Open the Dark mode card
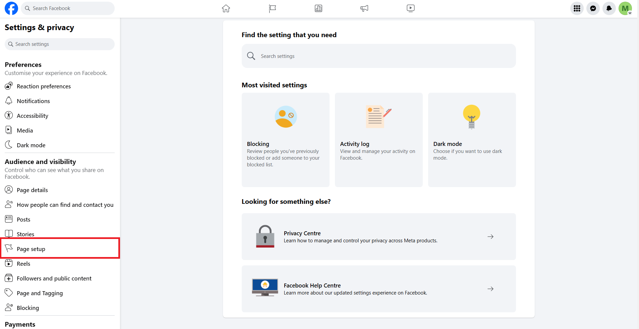This screenshot has height=329, width=639. point(472,140)
